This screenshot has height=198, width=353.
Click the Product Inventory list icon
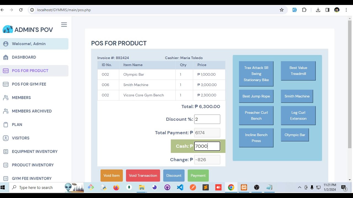tap(6, 165)
